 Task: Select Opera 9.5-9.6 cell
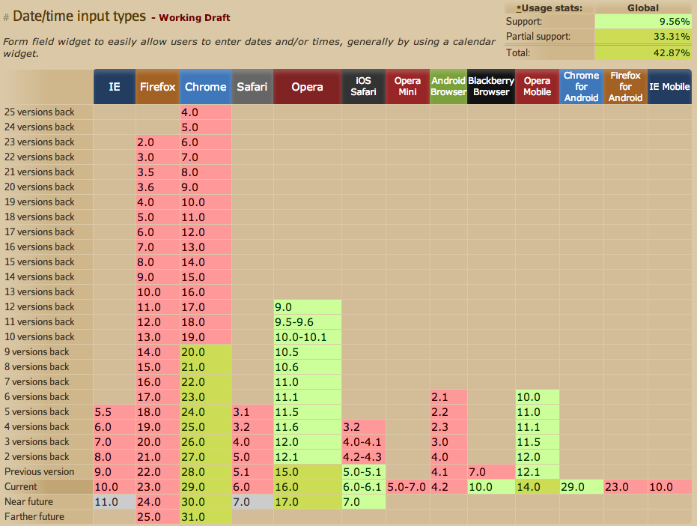click(x=307, y=321)
